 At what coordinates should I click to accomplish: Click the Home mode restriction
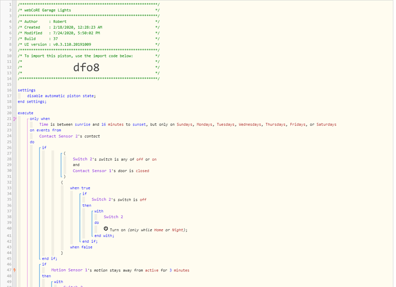[158, 230]
